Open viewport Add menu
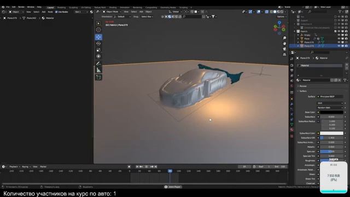The height and width of the screenshot is (197, 350). 141,11
